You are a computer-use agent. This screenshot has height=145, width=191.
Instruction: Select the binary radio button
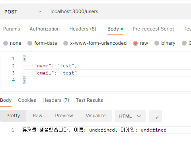[157, 43]
